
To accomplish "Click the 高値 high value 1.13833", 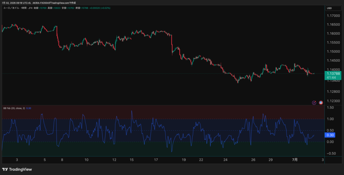I will point(56,8).
